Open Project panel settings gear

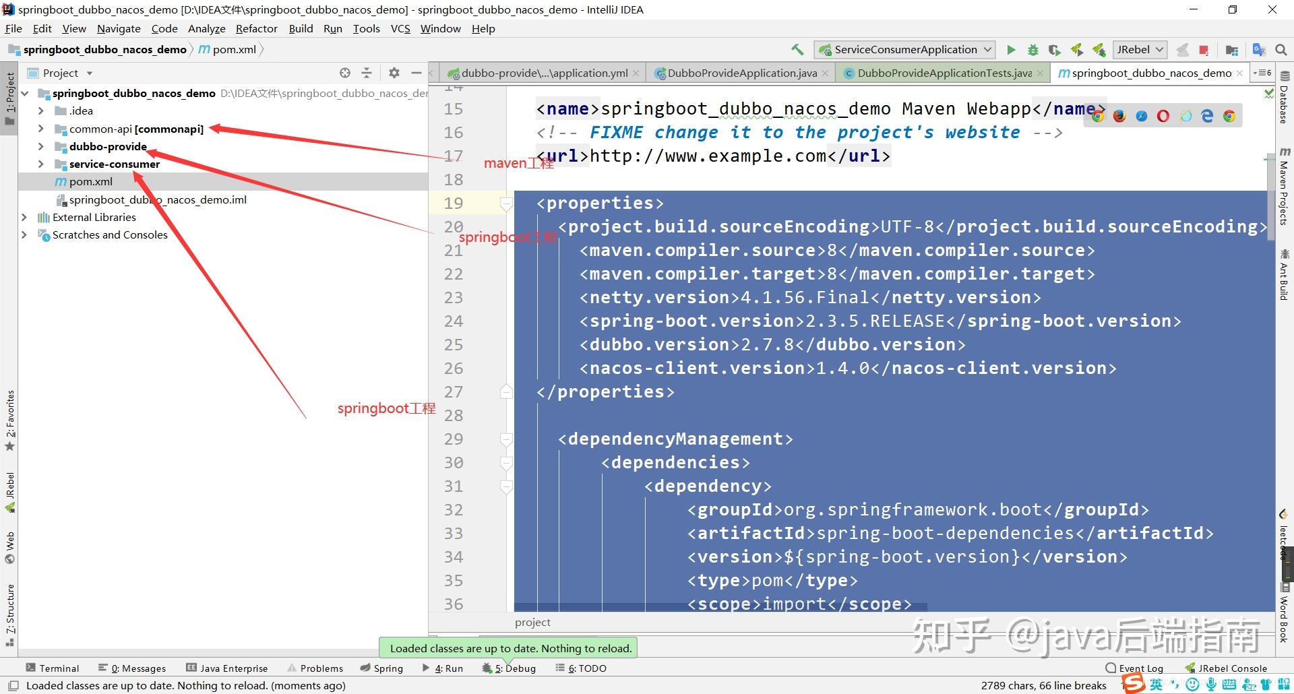point(394,73)
